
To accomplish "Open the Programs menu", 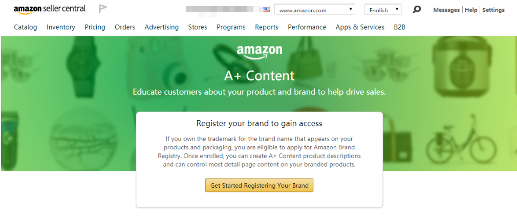I will point(231,27).
